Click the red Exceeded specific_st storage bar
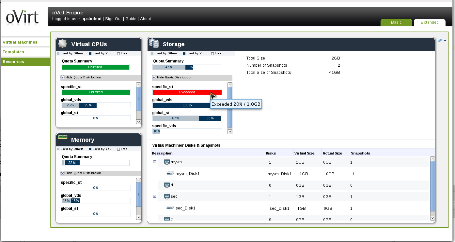Screen dimensions: 455x242 (x=187, y=92)
